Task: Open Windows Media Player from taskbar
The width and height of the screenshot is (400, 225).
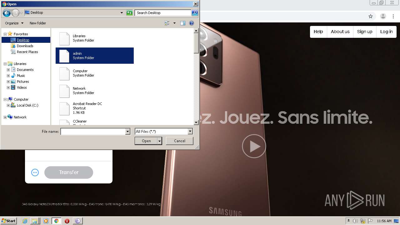Action: point(46,221)
